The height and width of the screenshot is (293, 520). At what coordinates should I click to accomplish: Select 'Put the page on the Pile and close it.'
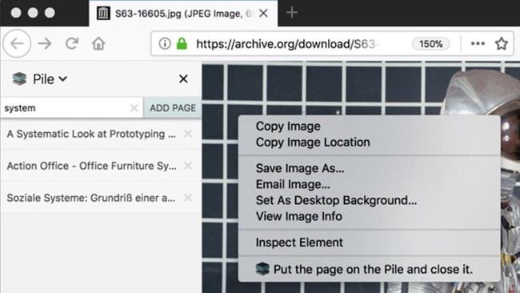tap(373, 269)
